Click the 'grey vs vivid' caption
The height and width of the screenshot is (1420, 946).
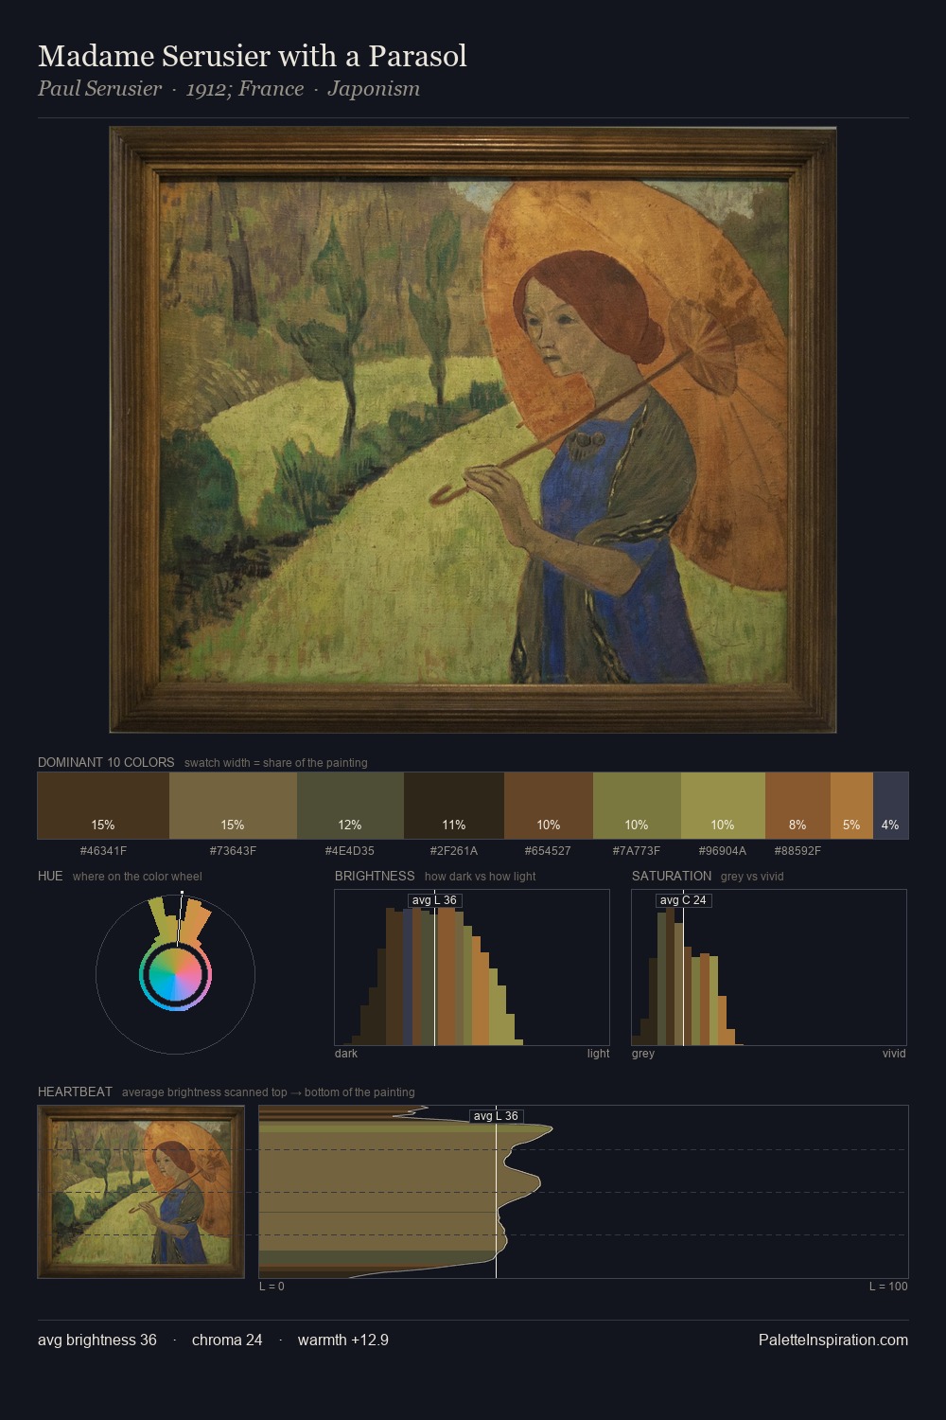click(752, 877)
